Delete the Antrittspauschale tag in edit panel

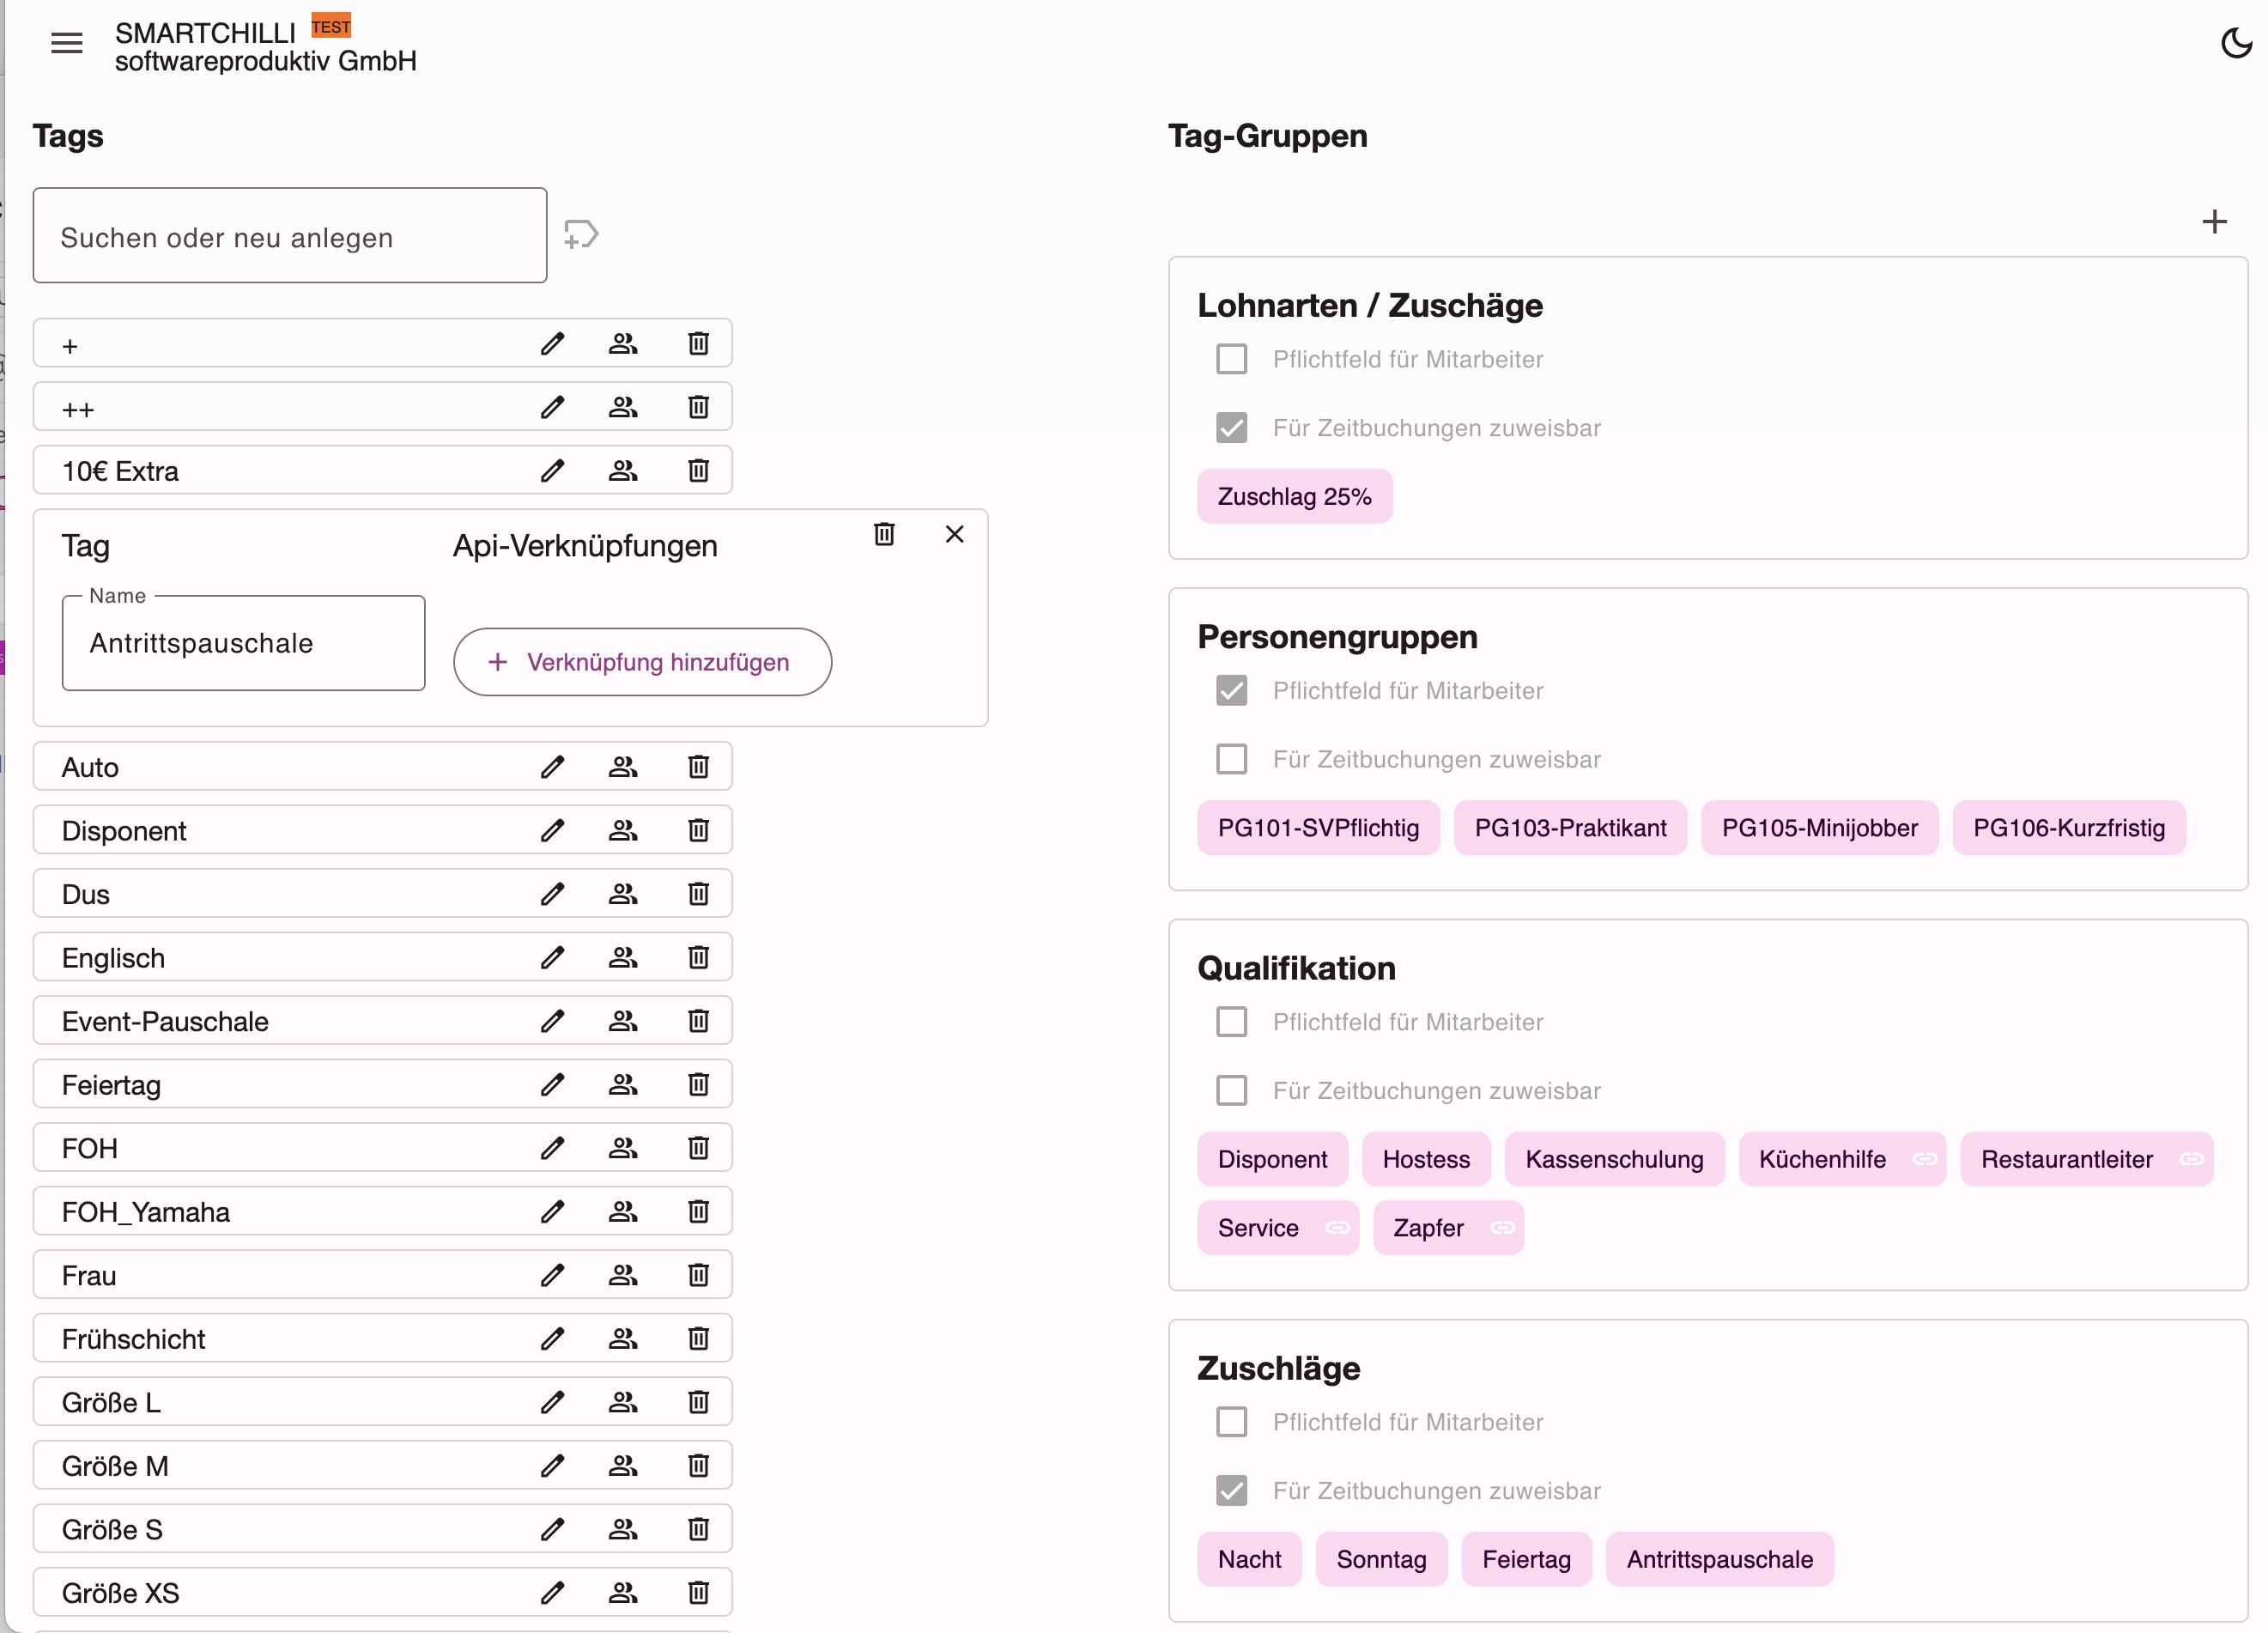(x=884, y=534)
